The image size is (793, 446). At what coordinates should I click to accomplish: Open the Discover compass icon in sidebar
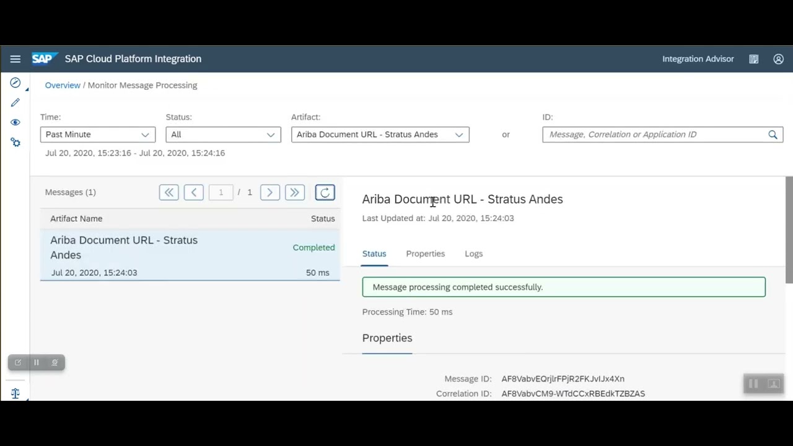(x=15, y=83)
